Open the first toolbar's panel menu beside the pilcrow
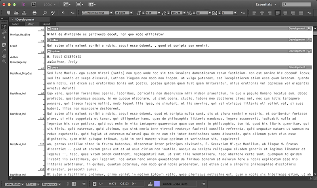Viewport: 317px width, 188px height. pos(73,13)
